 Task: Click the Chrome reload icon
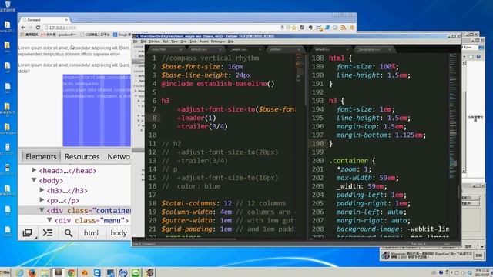click(38, 28)
